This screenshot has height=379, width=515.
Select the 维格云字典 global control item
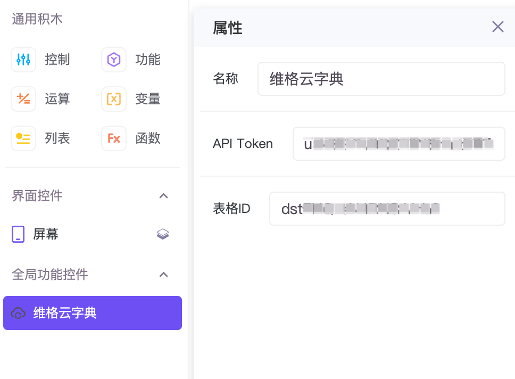tap(93, 313)
